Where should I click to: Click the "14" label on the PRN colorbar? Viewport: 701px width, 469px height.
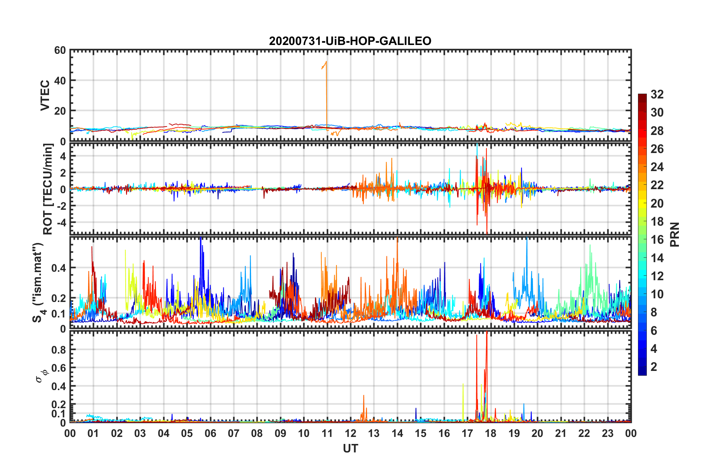point(657,258)
